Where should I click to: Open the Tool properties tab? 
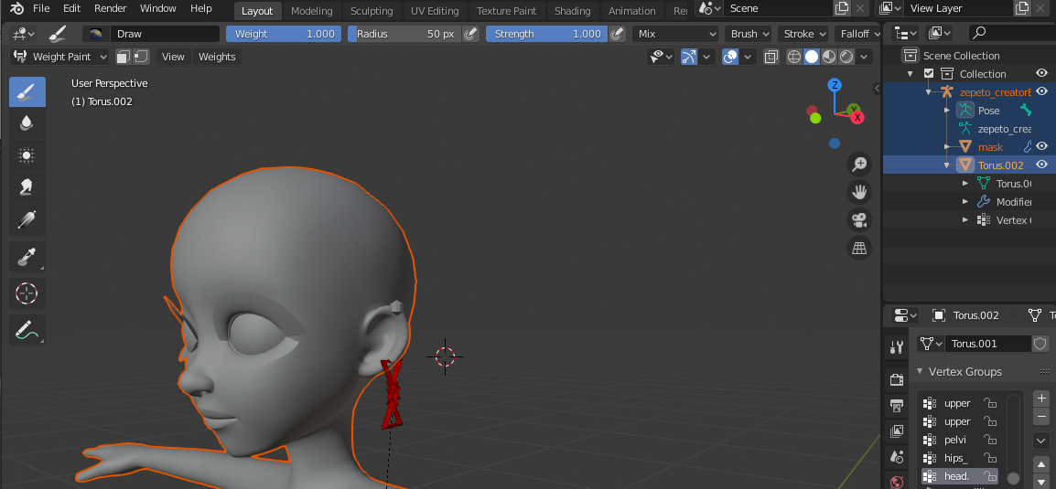pyautogui.click(x=897, y=347)
